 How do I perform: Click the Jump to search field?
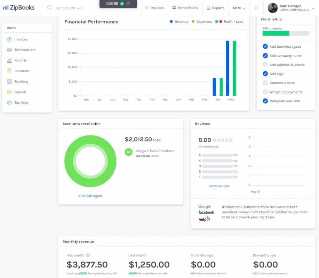(69, 8)
